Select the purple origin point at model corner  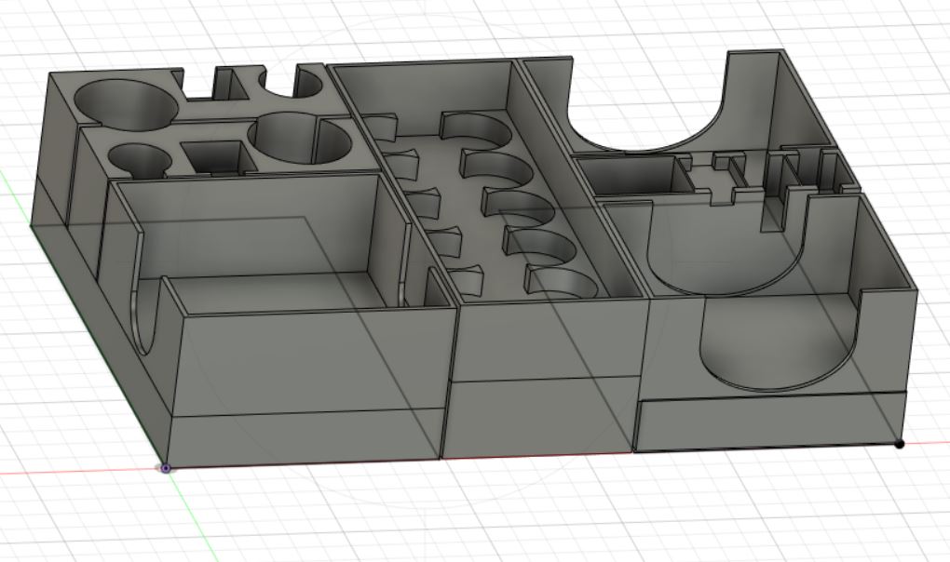(166, 468)
